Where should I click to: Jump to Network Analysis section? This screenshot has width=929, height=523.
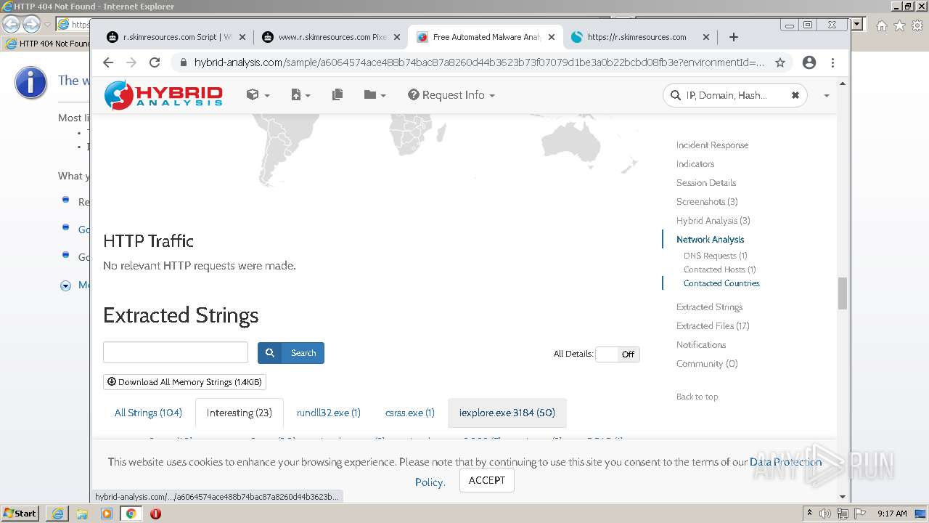point(710,240)
